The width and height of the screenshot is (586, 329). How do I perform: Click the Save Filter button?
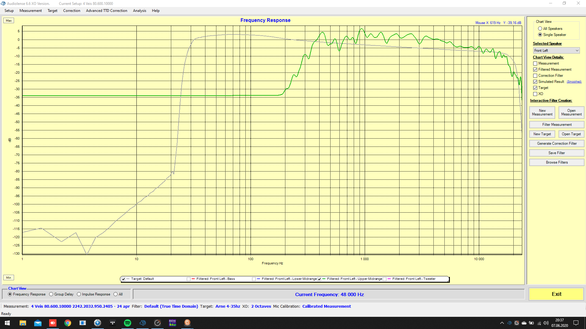coord(557,153)
